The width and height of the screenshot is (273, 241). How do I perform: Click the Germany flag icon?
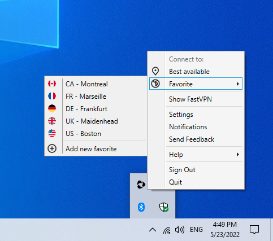tap(52, 108)
